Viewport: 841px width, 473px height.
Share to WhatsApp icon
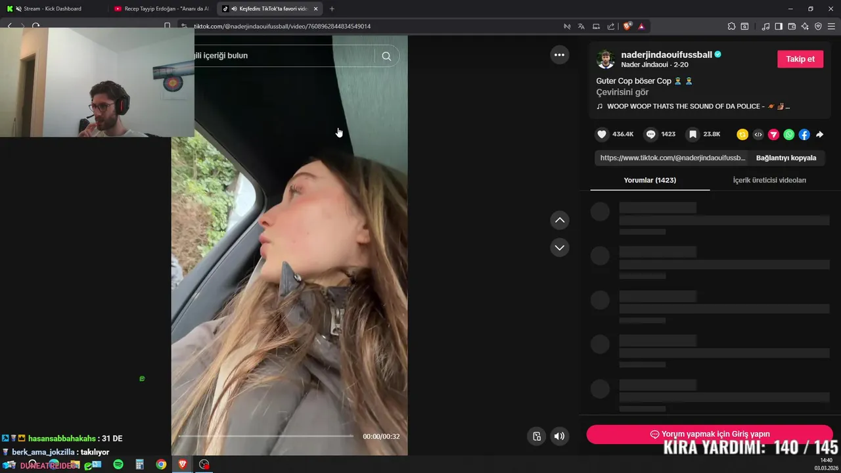click(x=789, y=135)
